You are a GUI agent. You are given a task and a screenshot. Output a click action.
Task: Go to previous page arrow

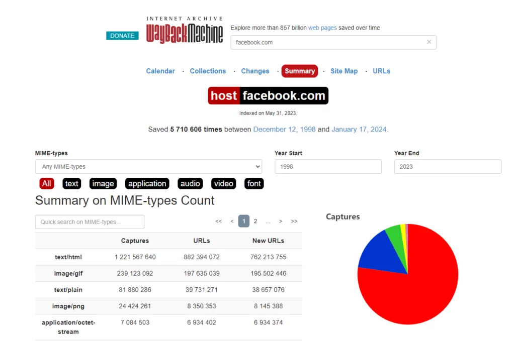click(232, 221)
